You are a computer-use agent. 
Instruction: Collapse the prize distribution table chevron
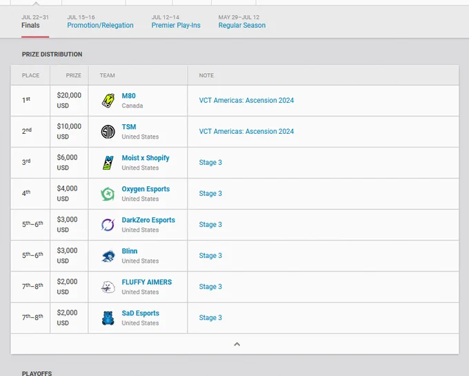237,344
